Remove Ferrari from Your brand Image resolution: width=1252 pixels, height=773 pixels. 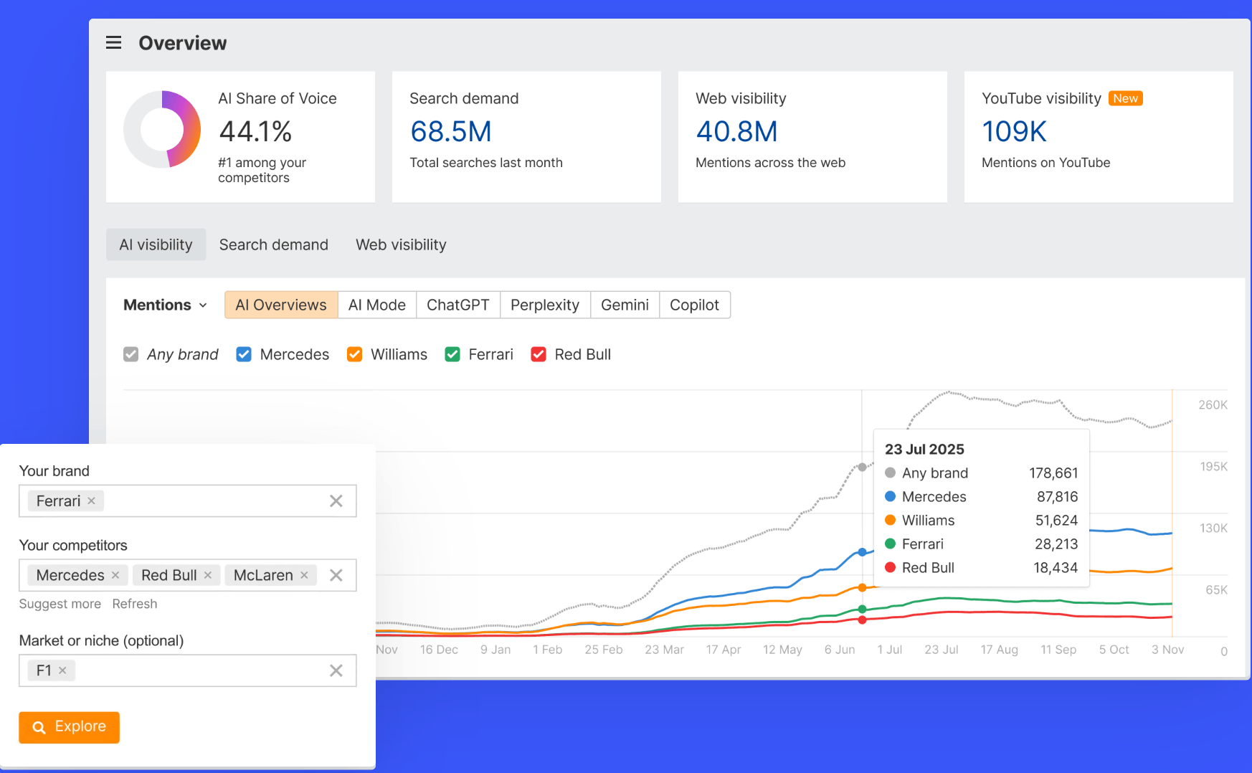[91, 501]
